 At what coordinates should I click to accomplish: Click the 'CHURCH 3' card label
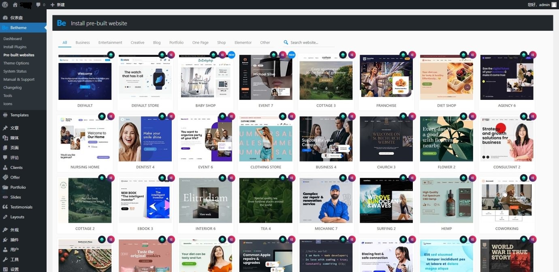(386, 167)
